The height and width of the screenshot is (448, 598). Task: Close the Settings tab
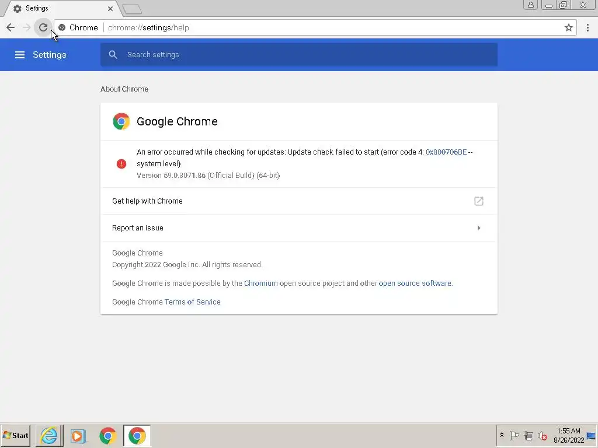coord(110,8)
